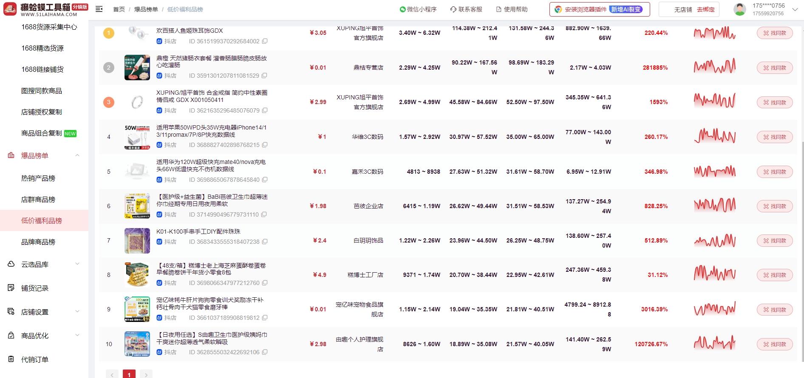Click 找同款 for XUPING 合金戒指 product
The height and width of the screenshot is (378, 804).
point(775,102)
